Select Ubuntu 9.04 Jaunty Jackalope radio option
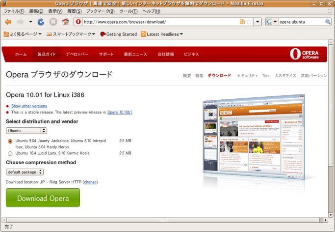The width and height of the screenshot is (335, 232). pyautogui.click(x=10, y=141)
